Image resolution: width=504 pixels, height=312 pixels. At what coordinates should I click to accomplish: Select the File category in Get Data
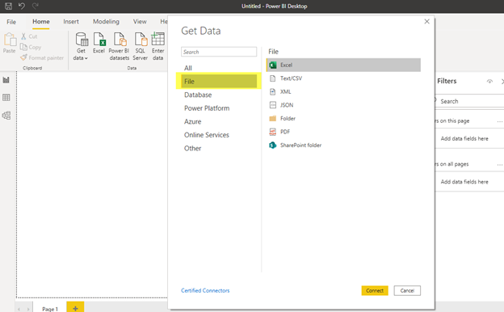click(x=219, y=82)
